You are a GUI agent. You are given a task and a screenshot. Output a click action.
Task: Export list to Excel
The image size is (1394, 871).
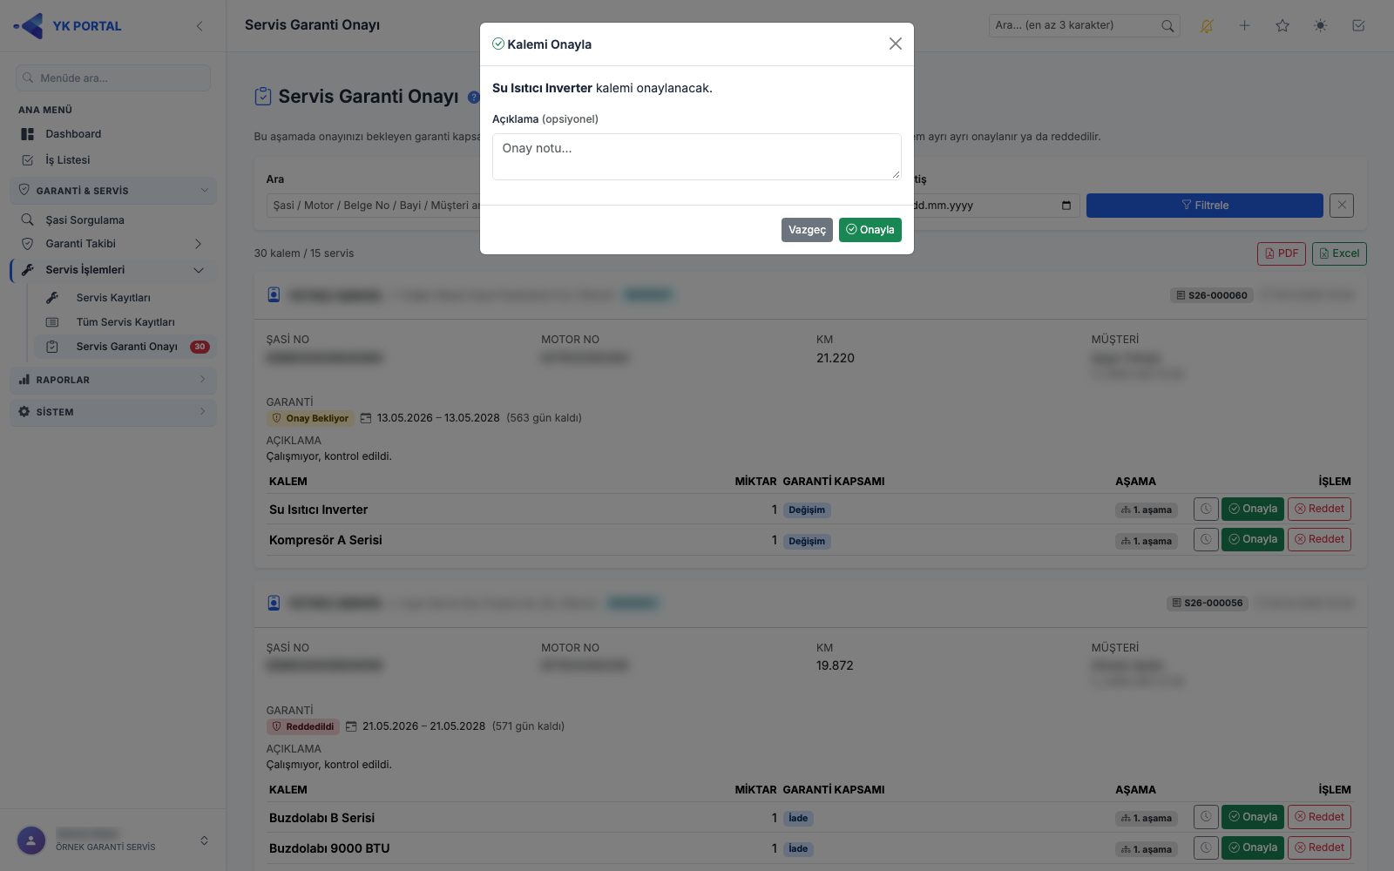[1339, 253]
